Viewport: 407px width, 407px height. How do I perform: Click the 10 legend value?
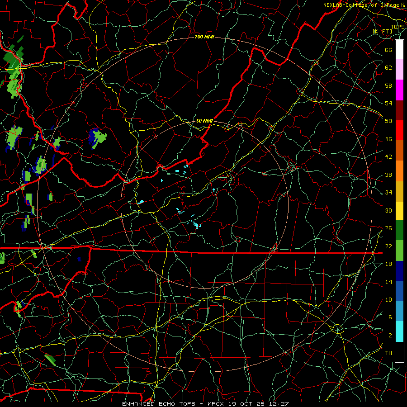[388, 299]
